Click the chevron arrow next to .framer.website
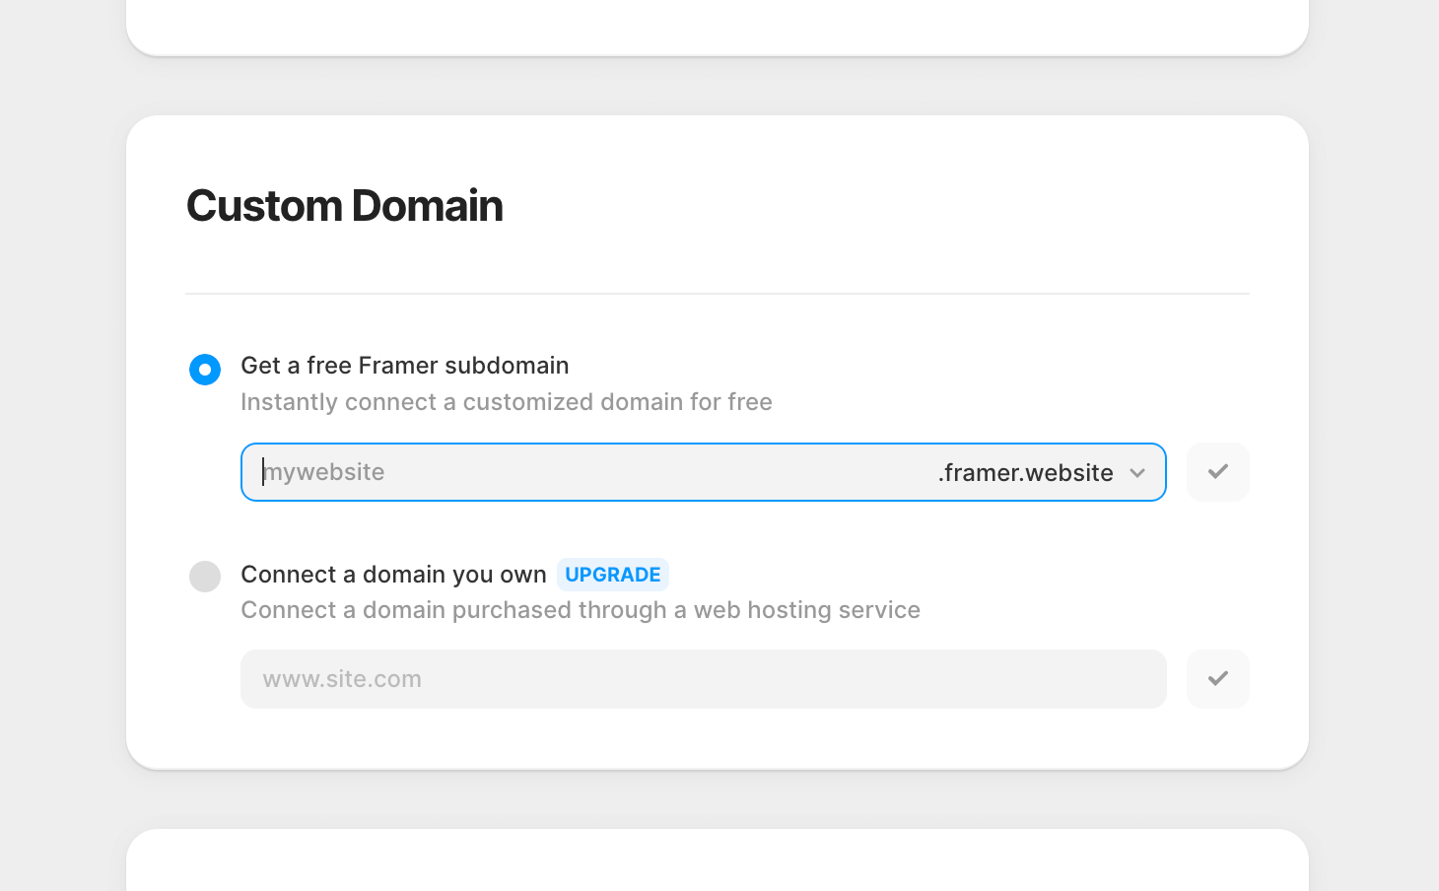 pos(1137,473)
